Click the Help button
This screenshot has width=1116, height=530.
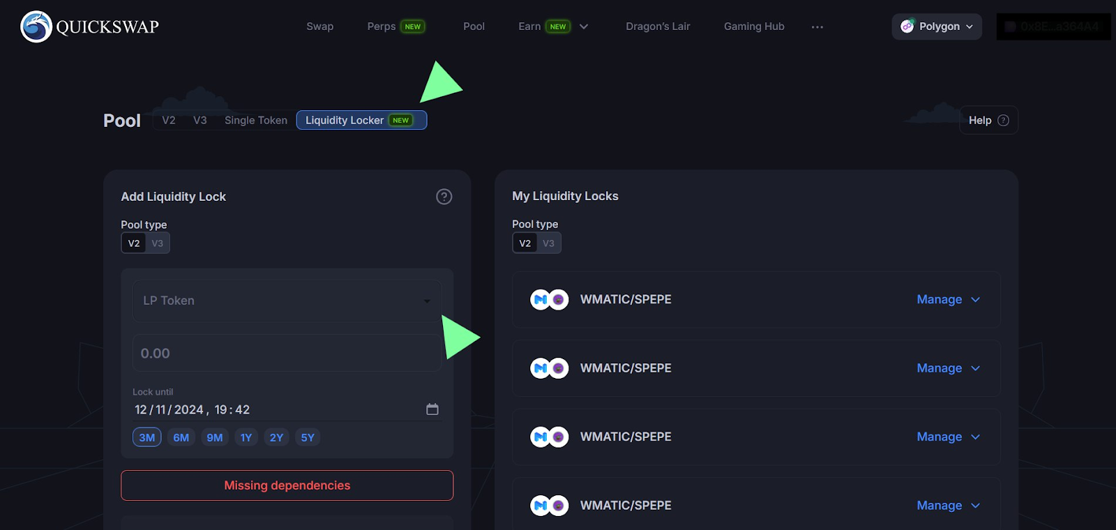[x=989, y=120]
